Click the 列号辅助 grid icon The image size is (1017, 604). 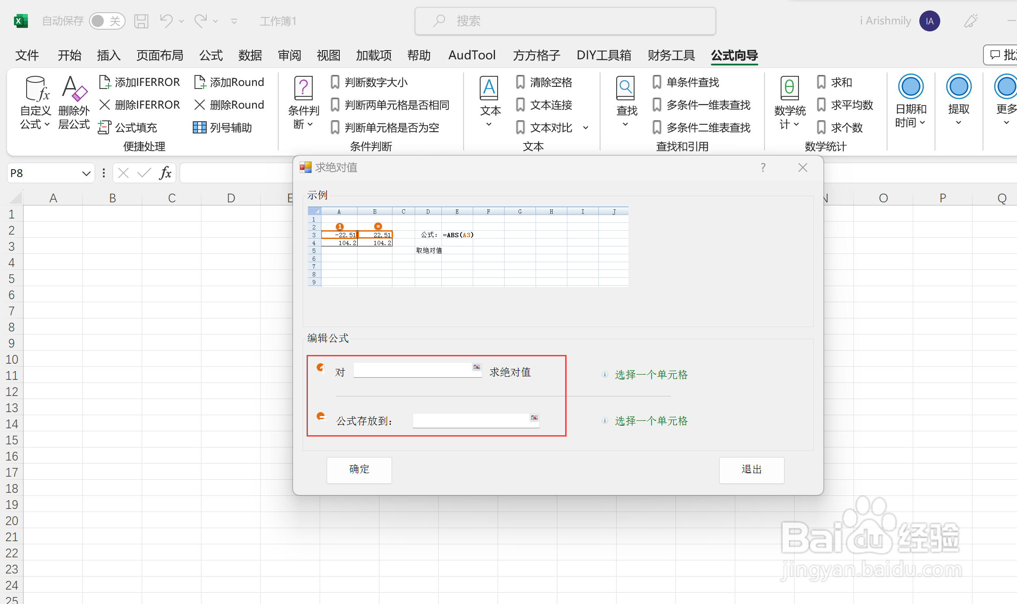(199, 127)
